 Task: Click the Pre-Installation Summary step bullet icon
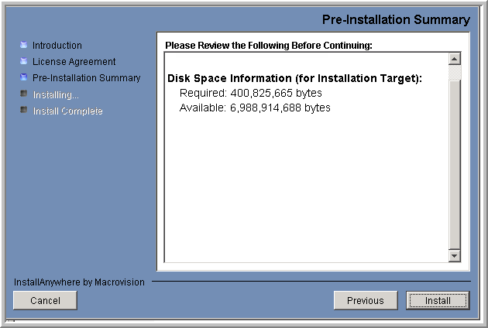click(x=23, y=77)
